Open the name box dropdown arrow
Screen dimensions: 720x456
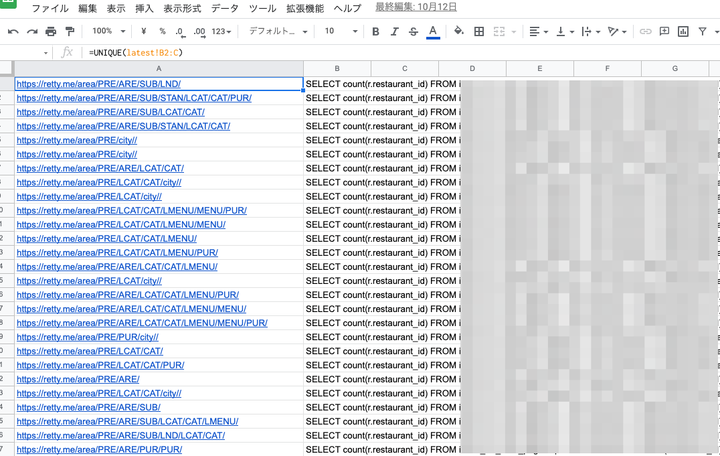click(x=46, y=53)
